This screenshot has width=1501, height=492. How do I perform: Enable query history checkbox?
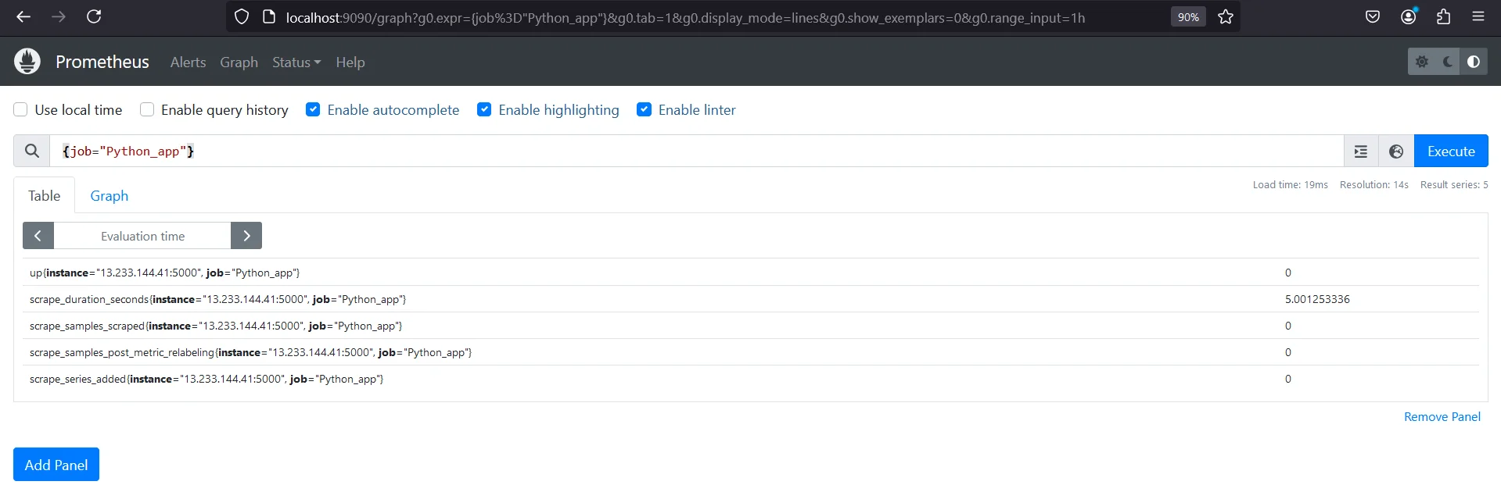click(x=147, y=109)
